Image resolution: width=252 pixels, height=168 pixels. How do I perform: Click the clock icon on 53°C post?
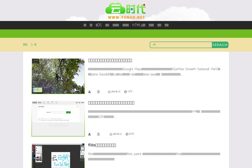tap(111, 134)
